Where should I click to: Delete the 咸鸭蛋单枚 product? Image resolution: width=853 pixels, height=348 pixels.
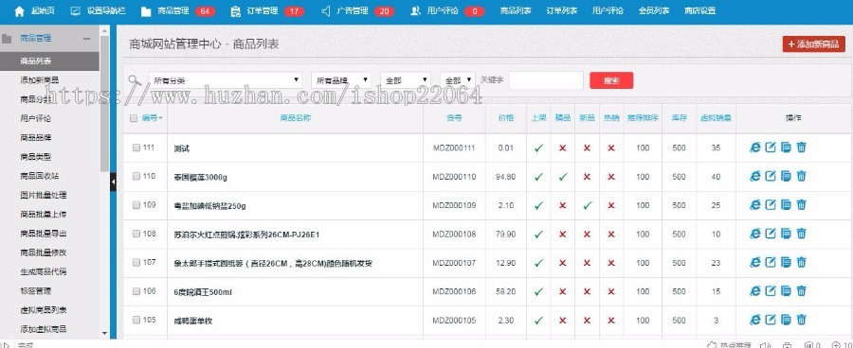tap(801, 320)
